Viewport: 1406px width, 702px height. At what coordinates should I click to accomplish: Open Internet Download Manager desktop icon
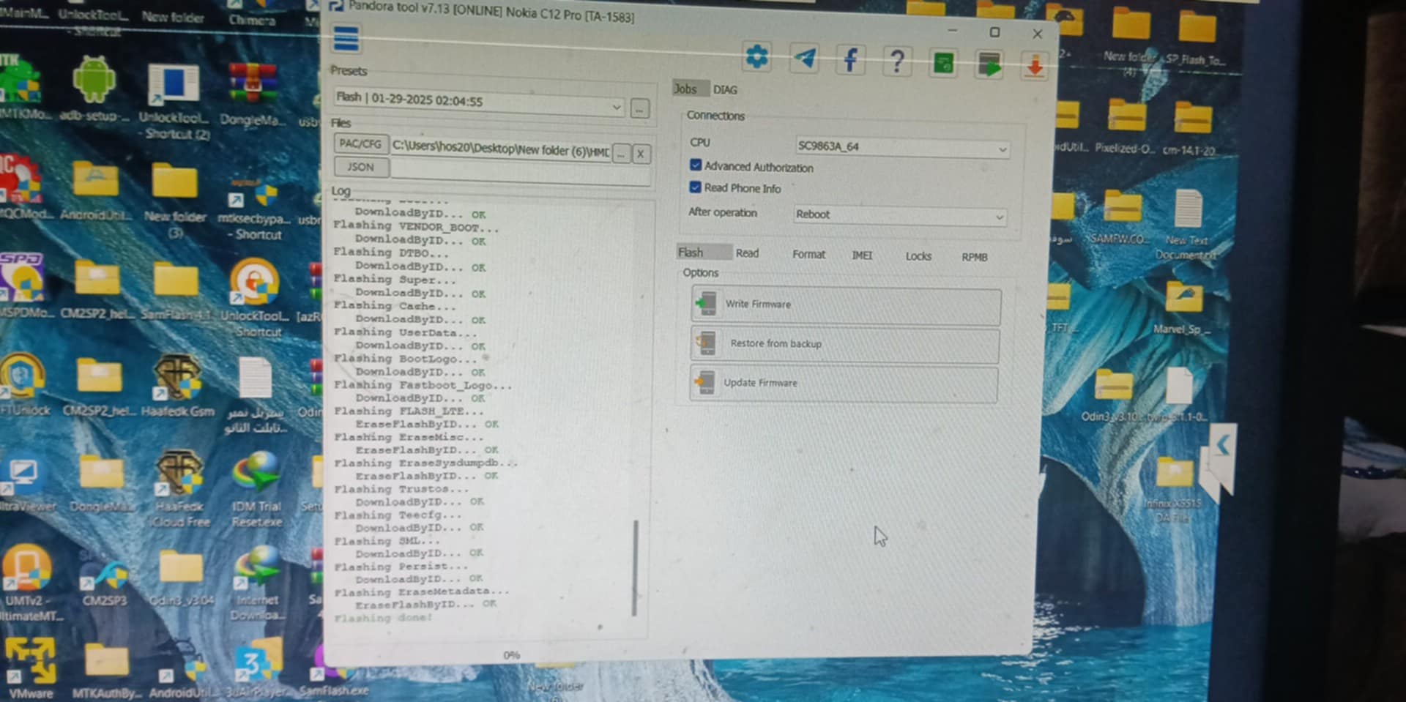(257, 584)
